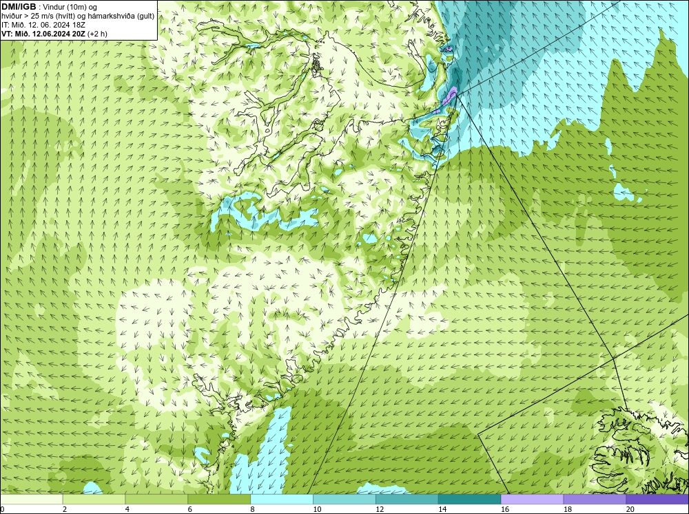This screenshot has height=514, width=689.
Task: Click the 4–6 m/s green legend swatch
Action: click(x=156, y=500)
